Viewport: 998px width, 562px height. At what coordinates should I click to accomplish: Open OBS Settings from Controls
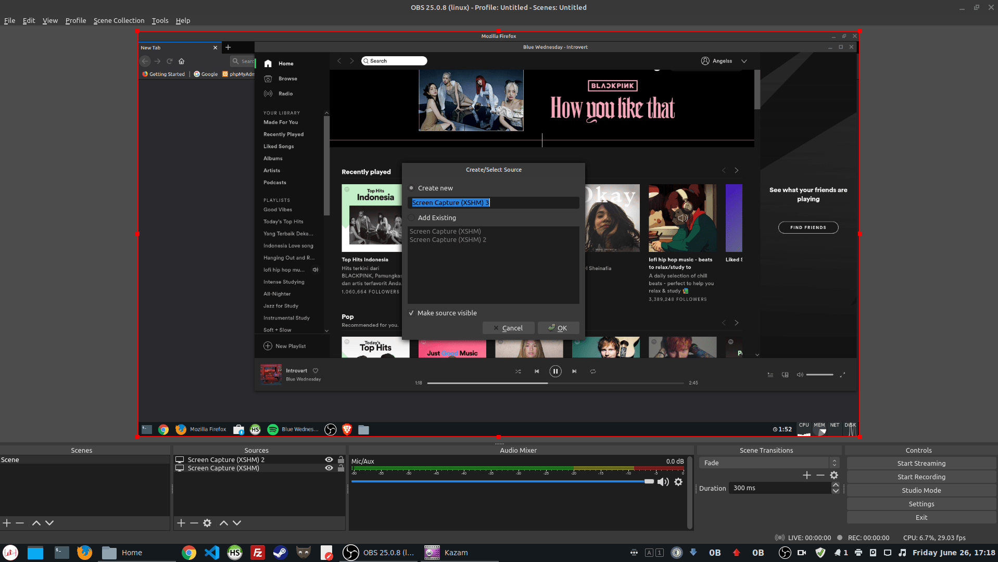[921, 504]
